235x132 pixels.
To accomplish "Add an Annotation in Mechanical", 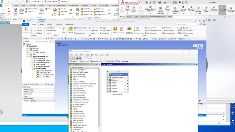I will click(104, 33).
